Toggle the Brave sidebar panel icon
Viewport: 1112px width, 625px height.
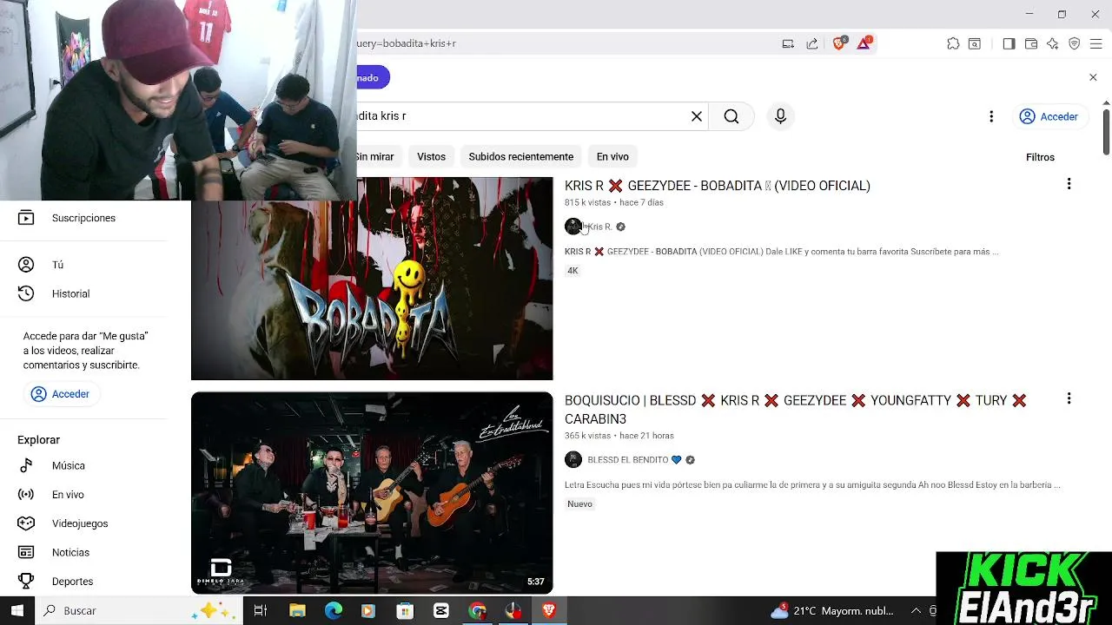click(x=1009, y=43)
